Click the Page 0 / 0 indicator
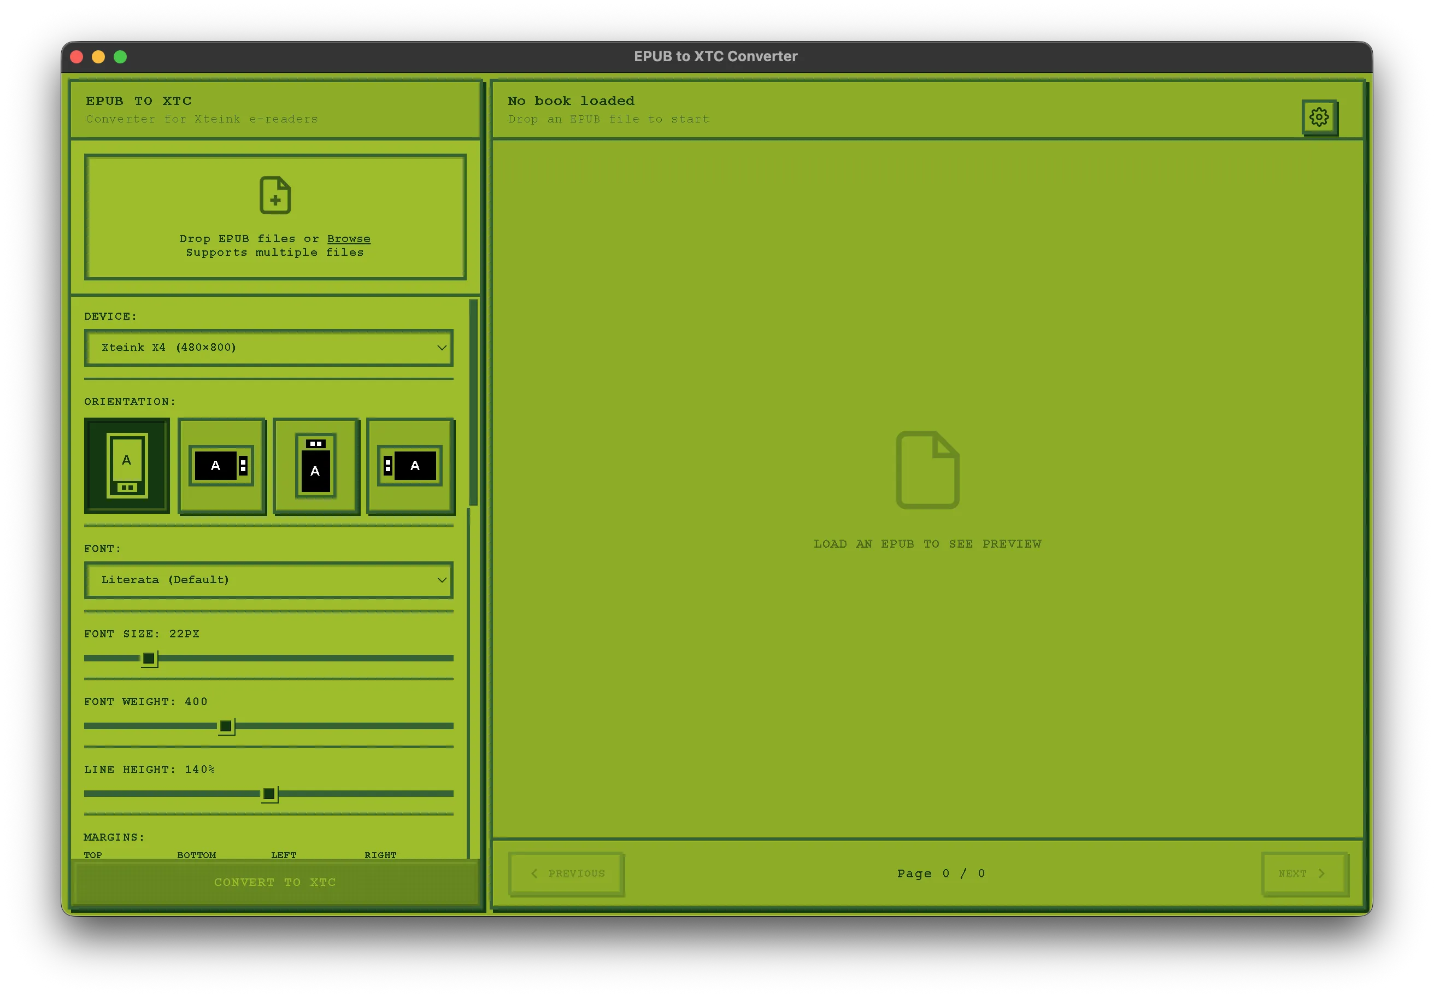Viewport: 1434px width, 997px height. click(940, 873)
